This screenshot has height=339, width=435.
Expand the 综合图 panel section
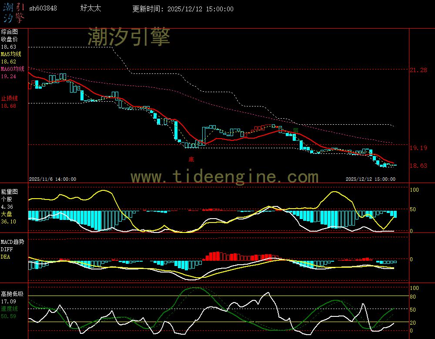(9, 31)
